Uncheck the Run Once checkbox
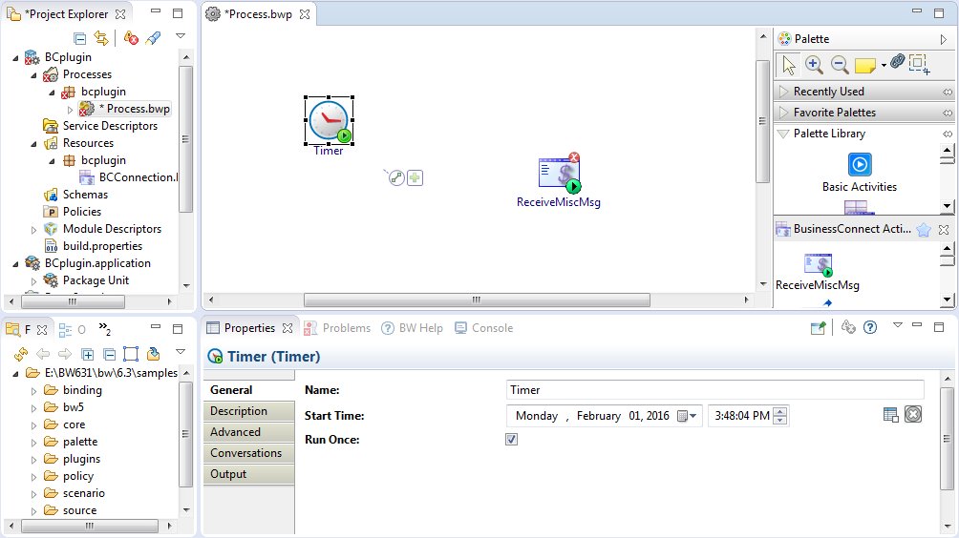Screen dimensions: 959x538 point(511,440)
